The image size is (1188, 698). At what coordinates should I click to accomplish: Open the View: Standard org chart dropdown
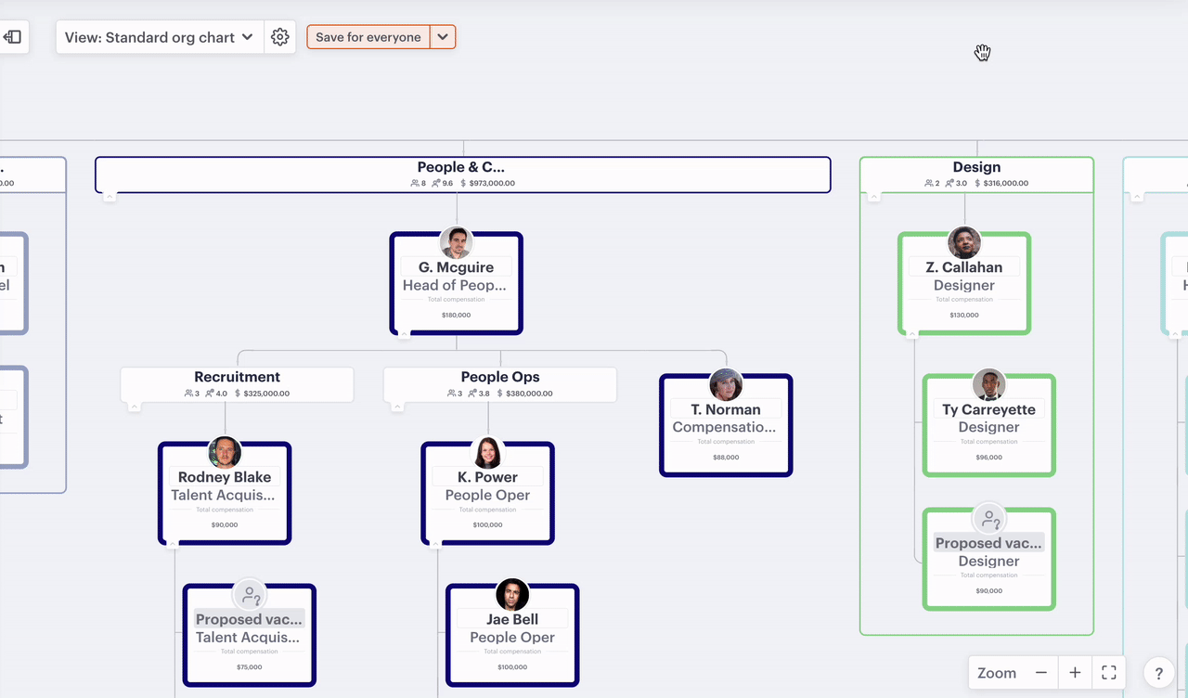pos(159,37)
